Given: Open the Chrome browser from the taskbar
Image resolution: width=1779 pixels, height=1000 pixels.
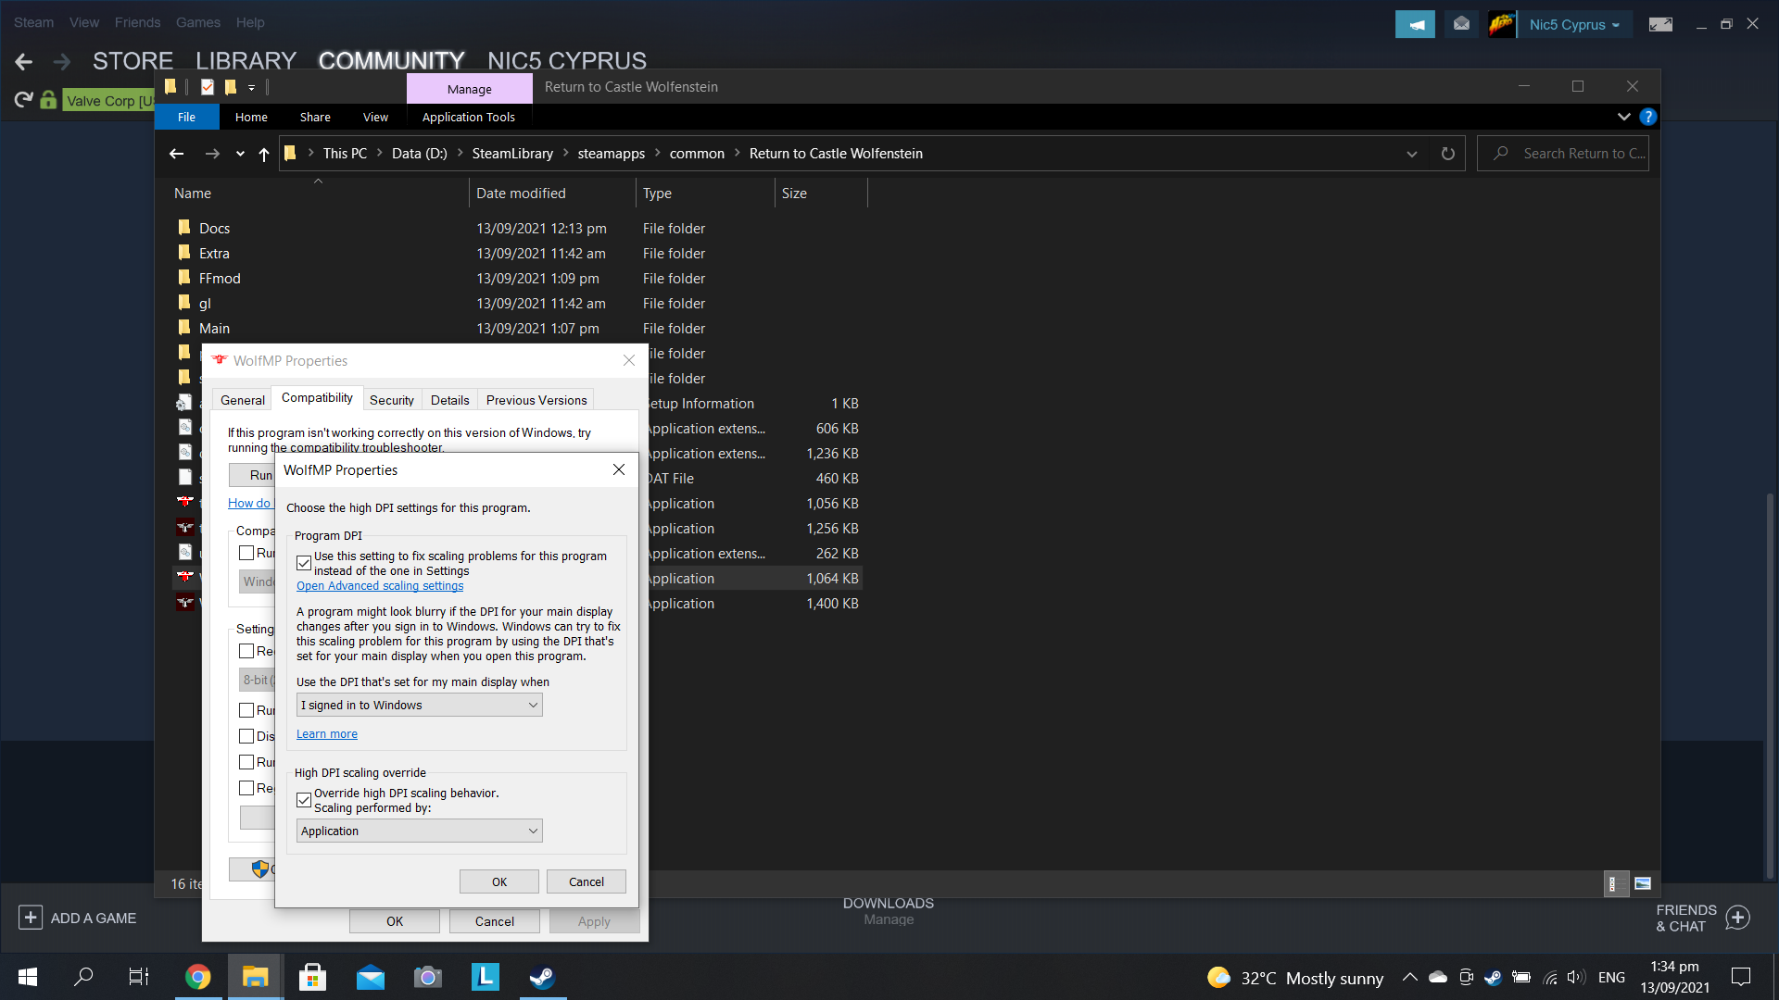Looking at the screenshot, I should pos(197,977).
